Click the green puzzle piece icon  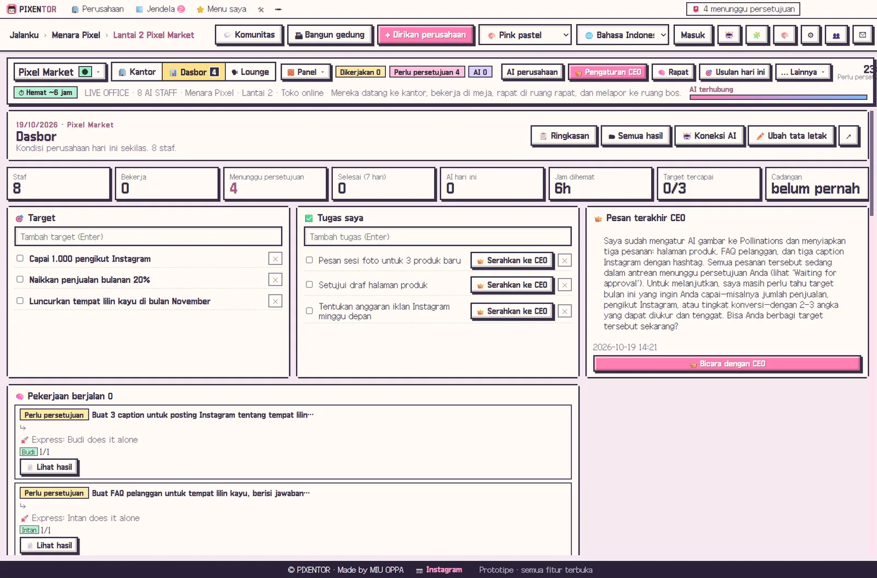(756, 35)
